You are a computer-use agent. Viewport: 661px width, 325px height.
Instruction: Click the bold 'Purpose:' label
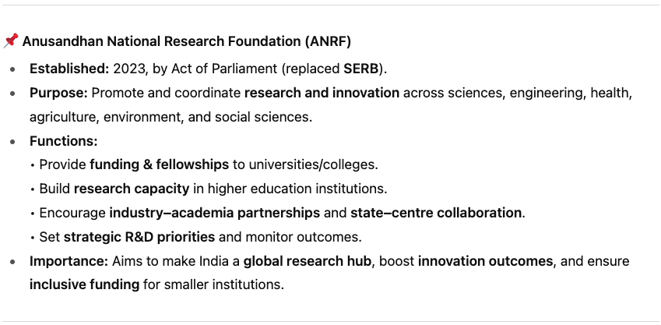(x=58, y=93)
